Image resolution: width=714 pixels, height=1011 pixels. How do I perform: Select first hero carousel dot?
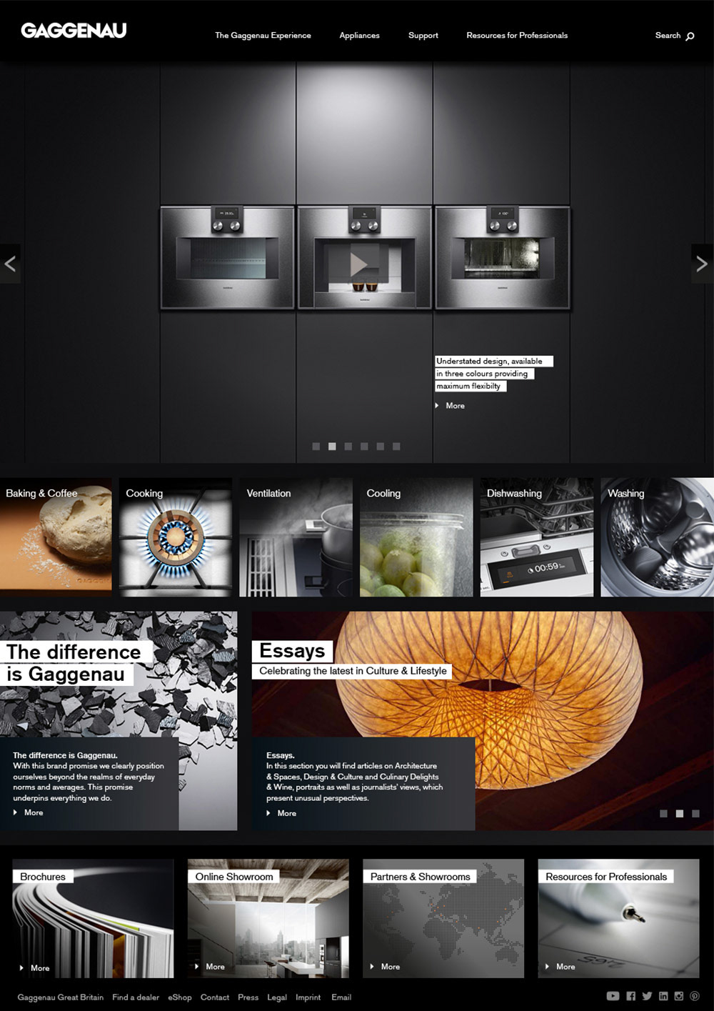316,446
